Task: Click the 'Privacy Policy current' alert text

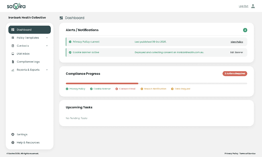Action: pyautogui.click(x=86, y=42)
